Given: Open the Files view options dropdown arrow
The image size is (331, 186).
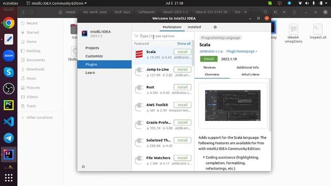Looking at the screenshot, I should [284, 12].
